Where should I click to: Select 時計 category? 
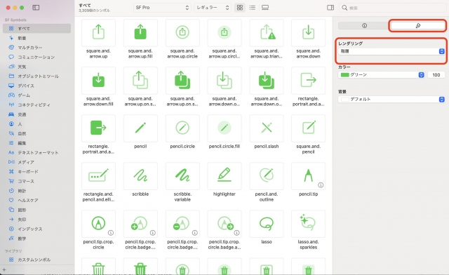click(x=37, y=191)
